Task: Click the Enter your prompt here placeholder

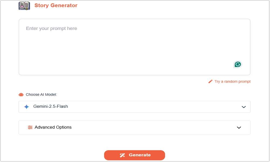Action: (x=51, y=28)
